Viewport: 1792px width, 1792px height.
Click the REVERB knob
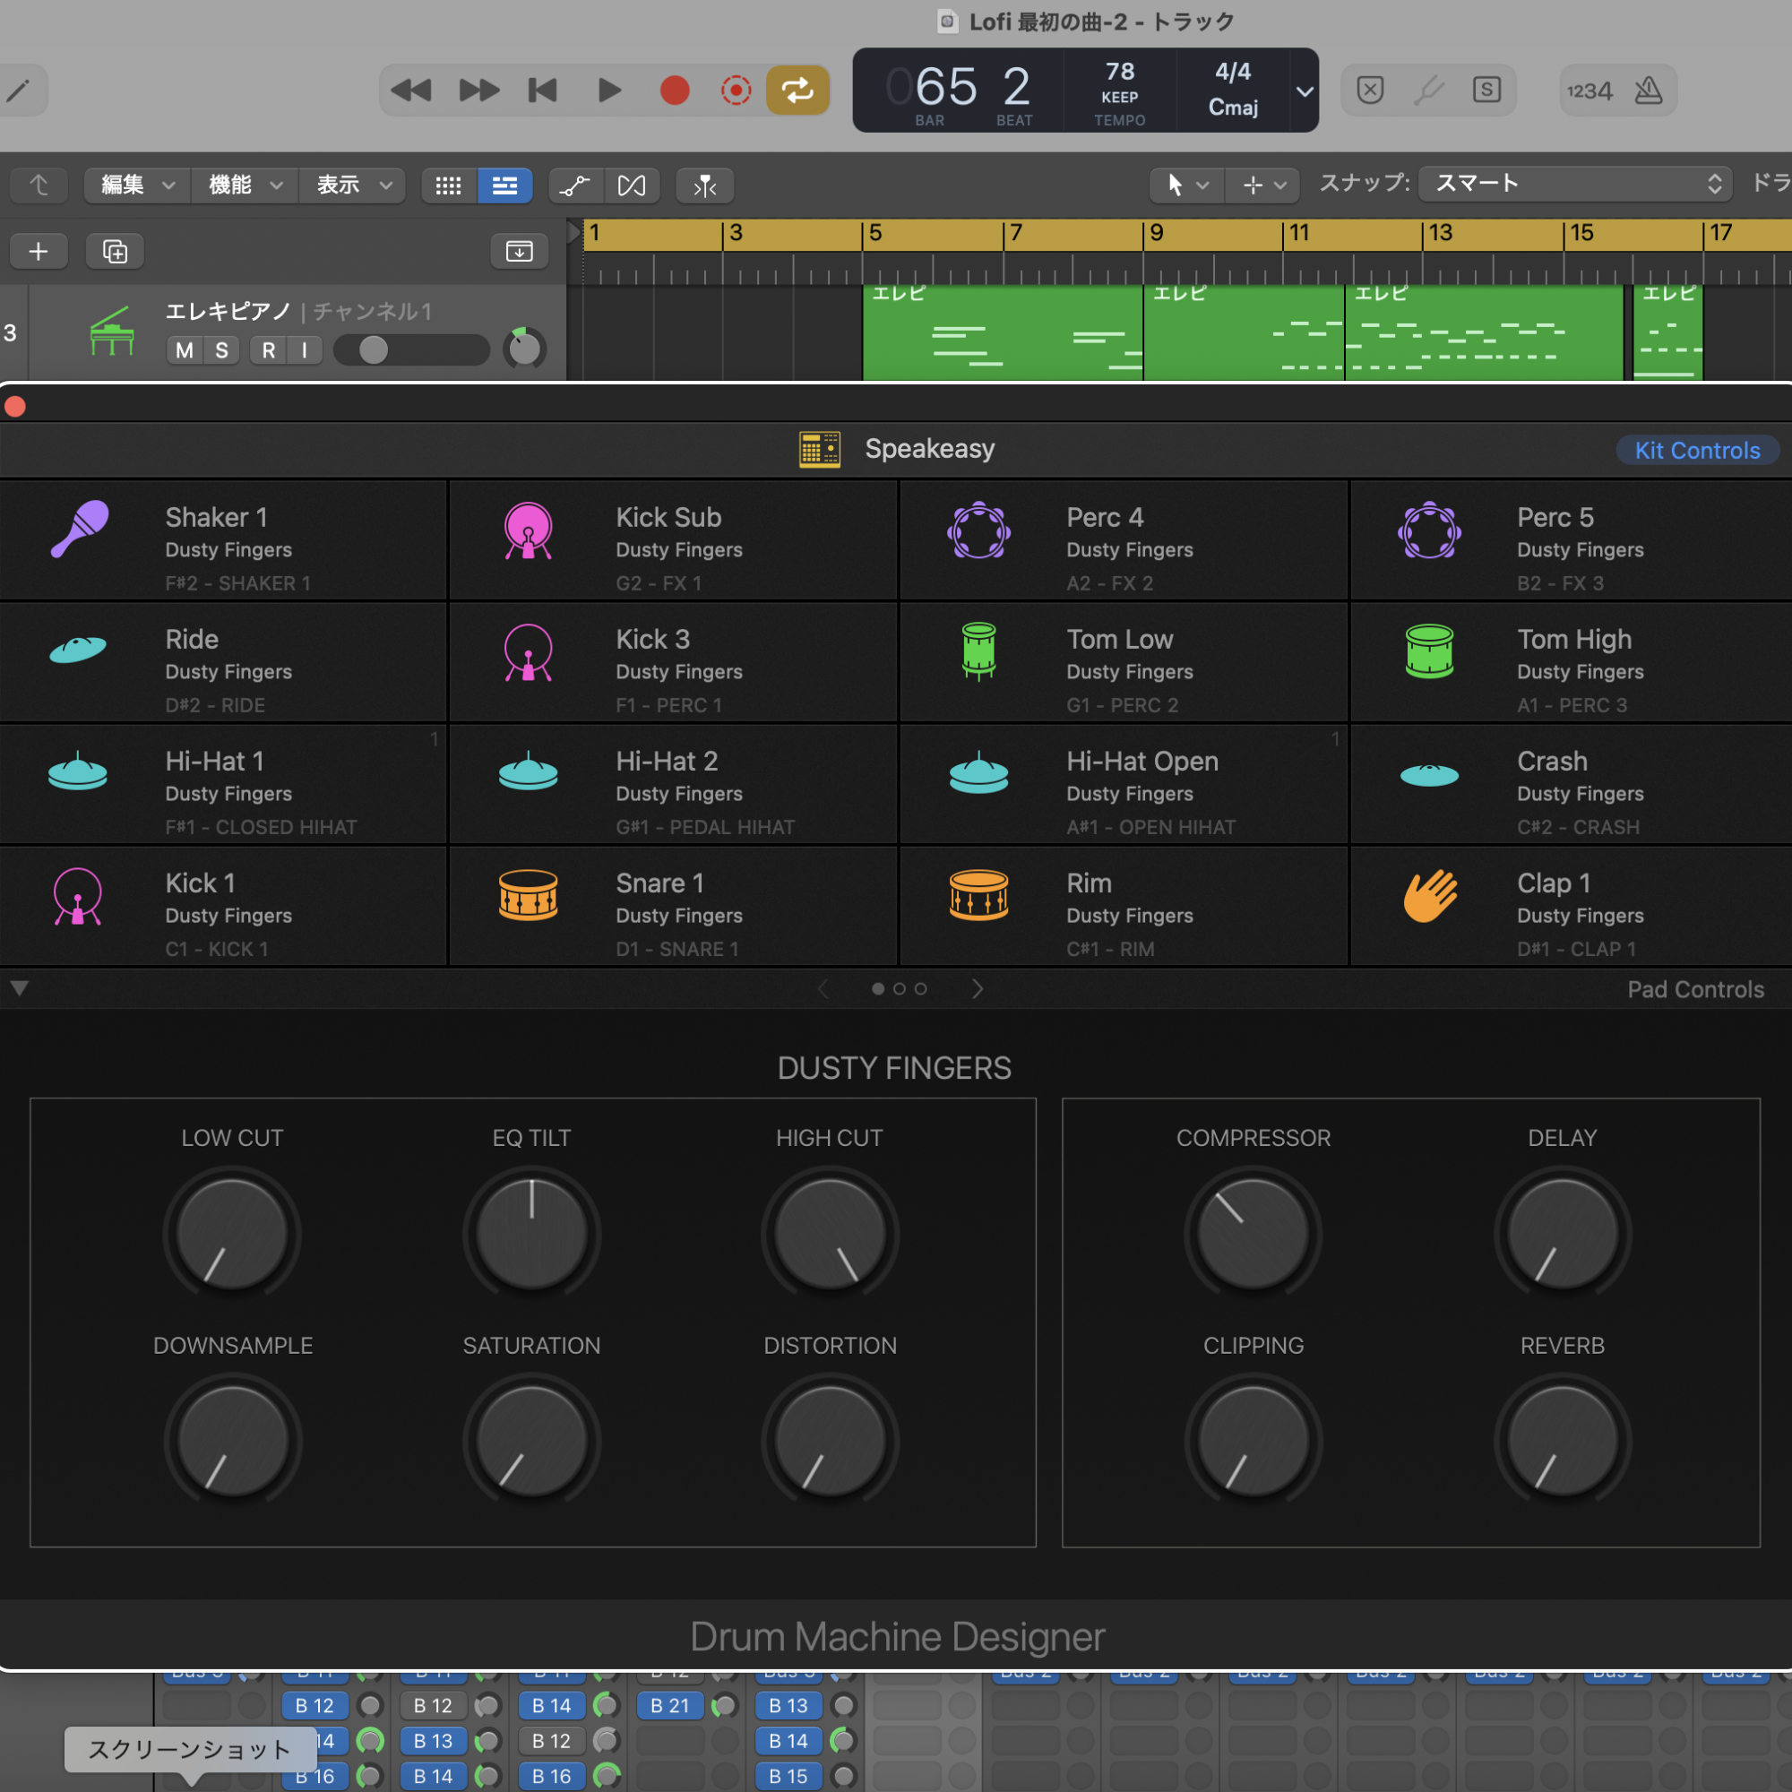coord(1563,1442)
